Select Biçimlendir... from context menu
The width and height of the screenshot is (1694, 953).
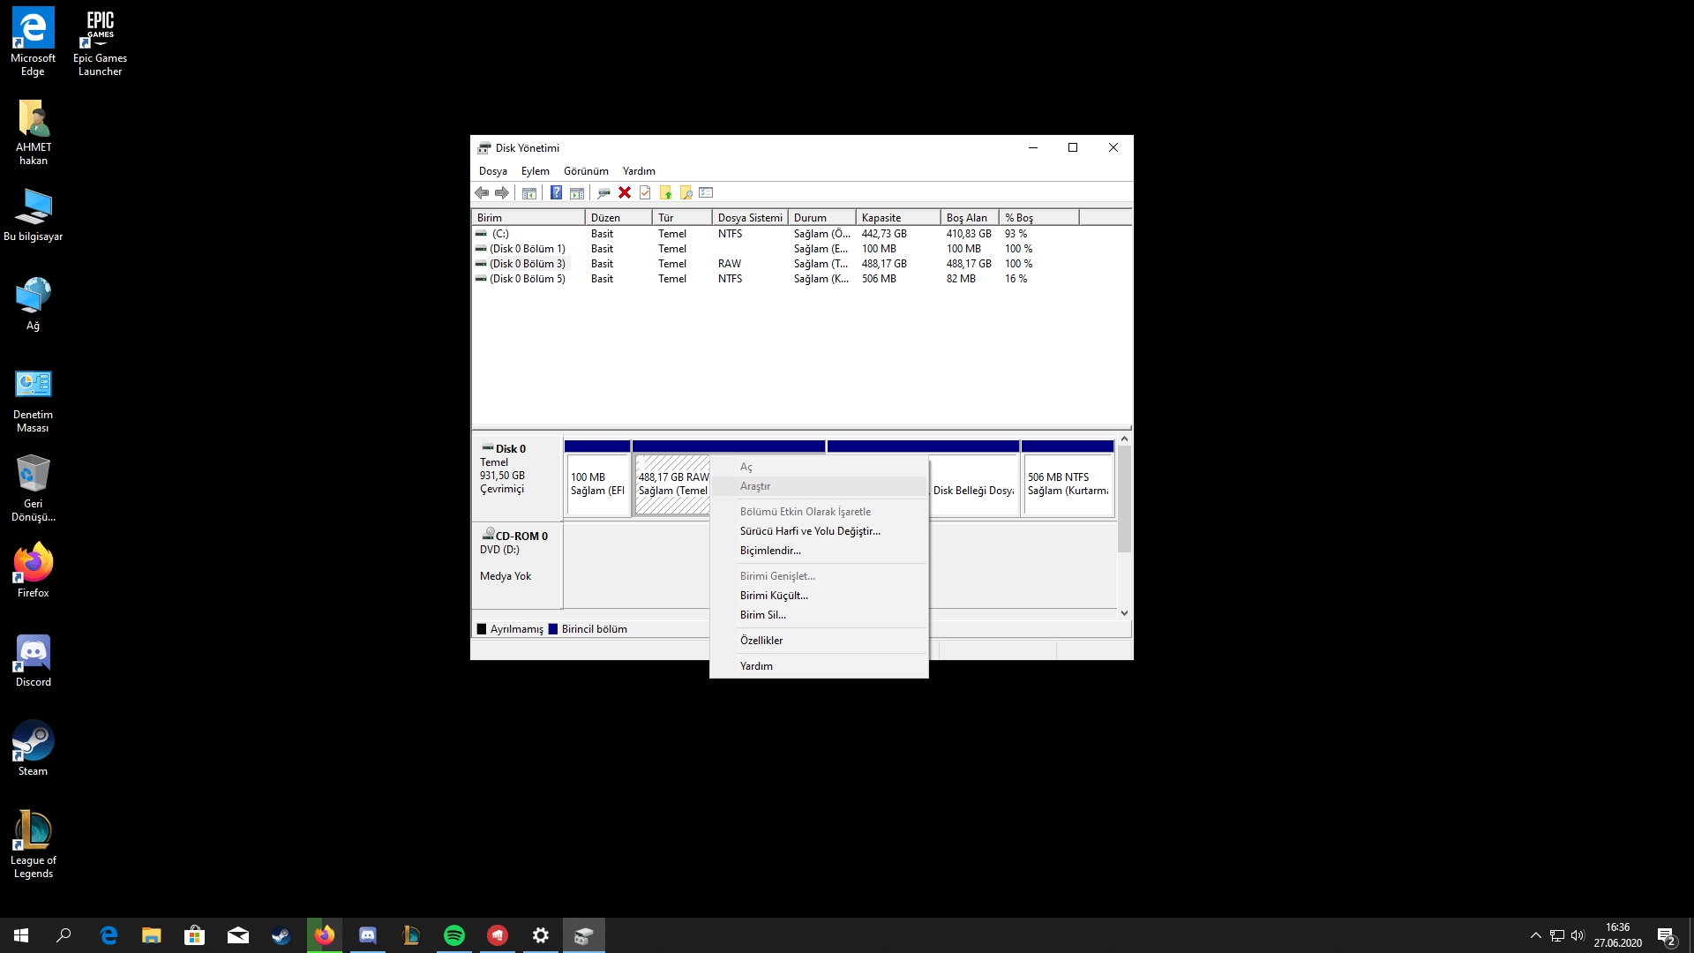pyautogui.click(x=770, y=551)
